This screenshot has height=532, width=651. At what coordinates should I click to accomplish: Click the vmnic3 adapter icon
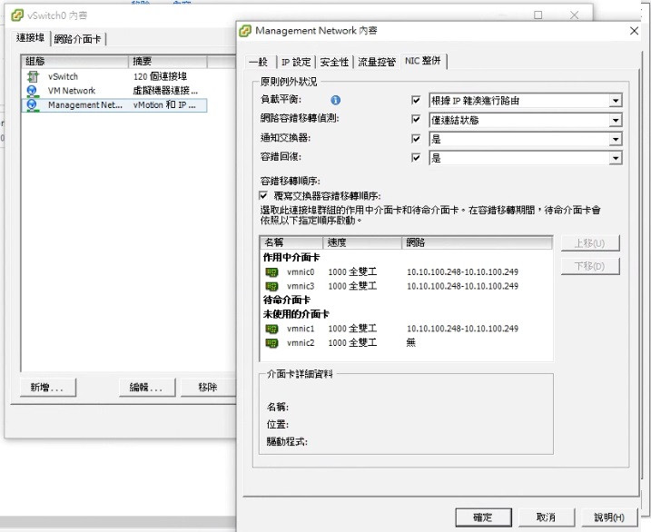coord(271,286)
